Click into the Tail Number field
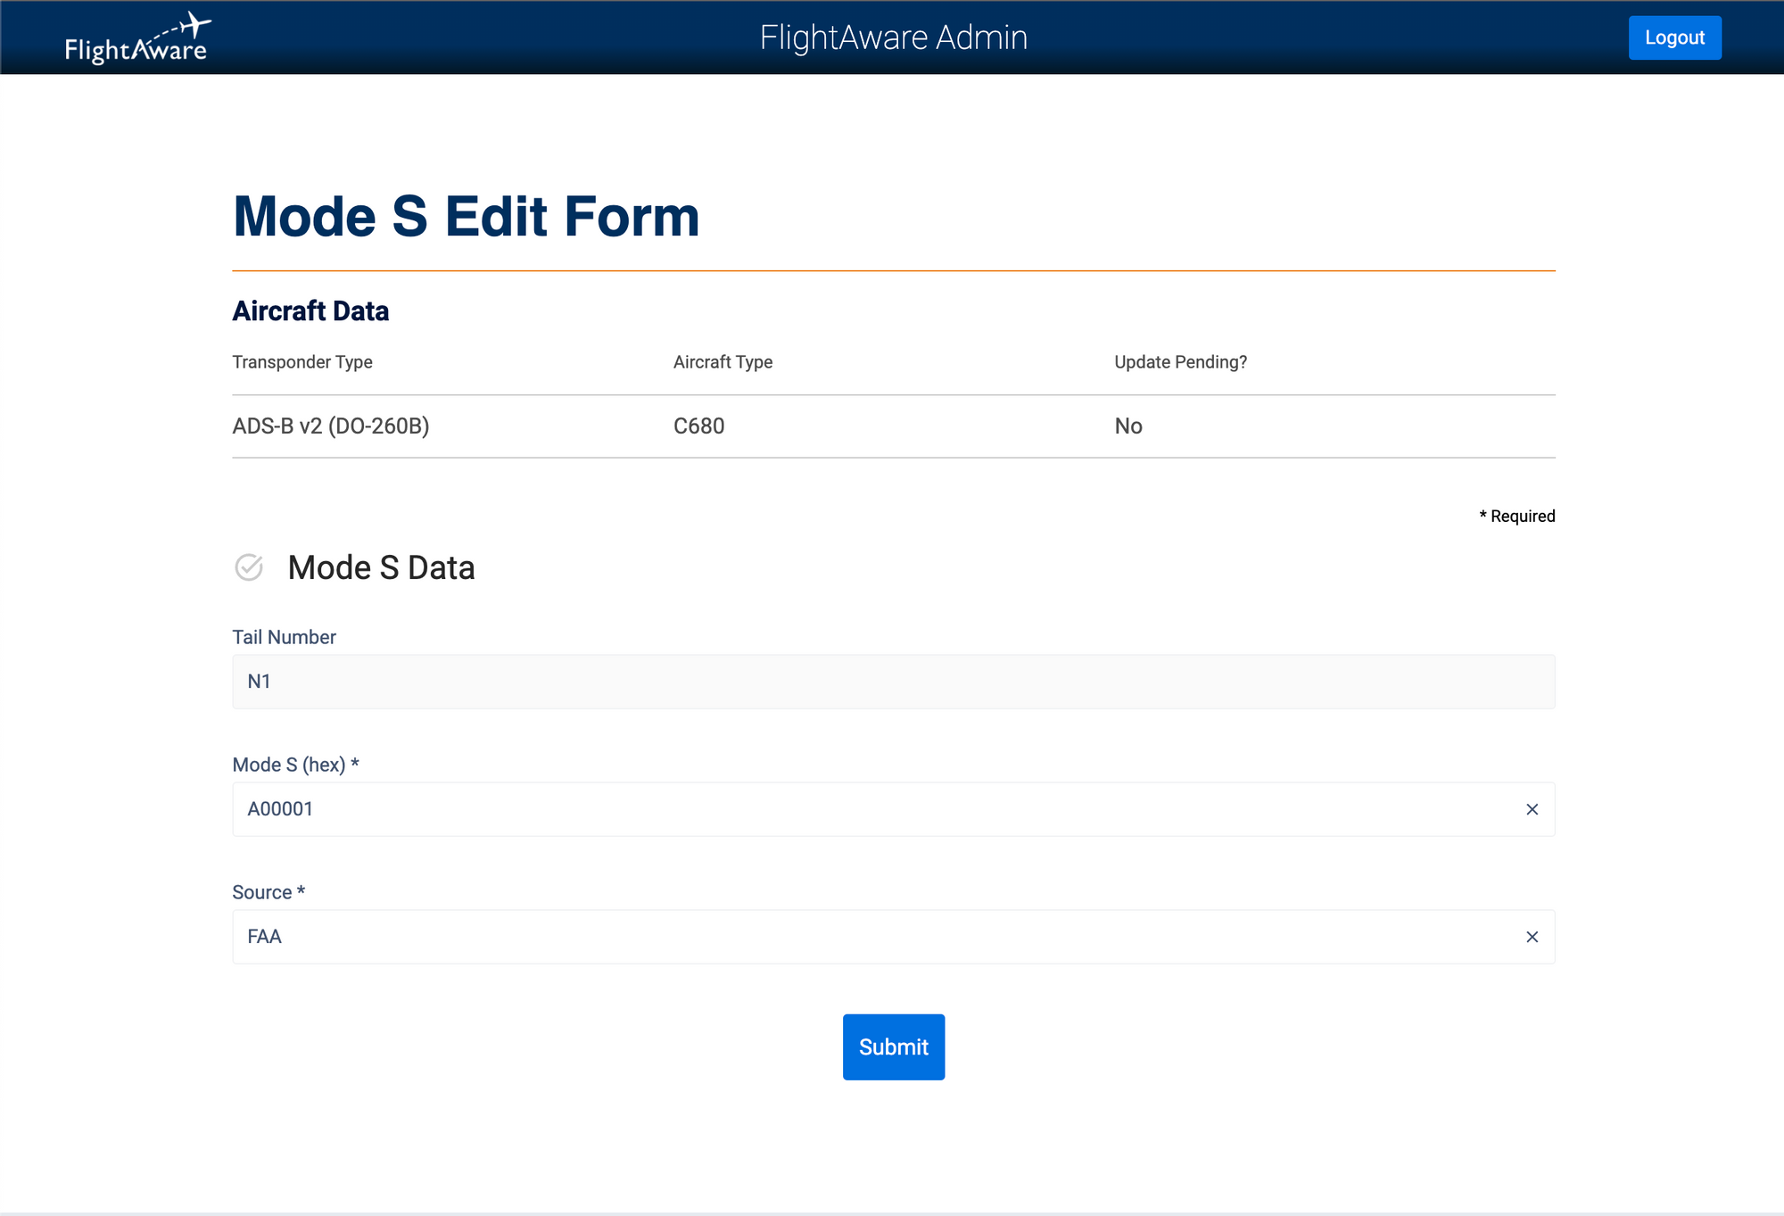Screen dimensions: 1784x1216 click(x=892, y=682)
